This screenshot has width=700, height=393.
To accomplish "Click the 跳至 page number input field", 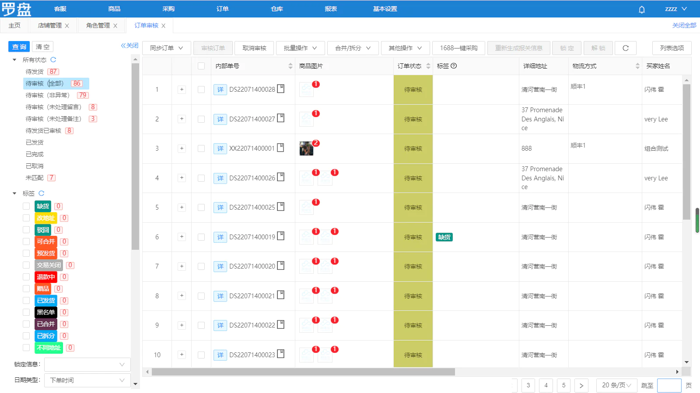I will click(669, 385).
